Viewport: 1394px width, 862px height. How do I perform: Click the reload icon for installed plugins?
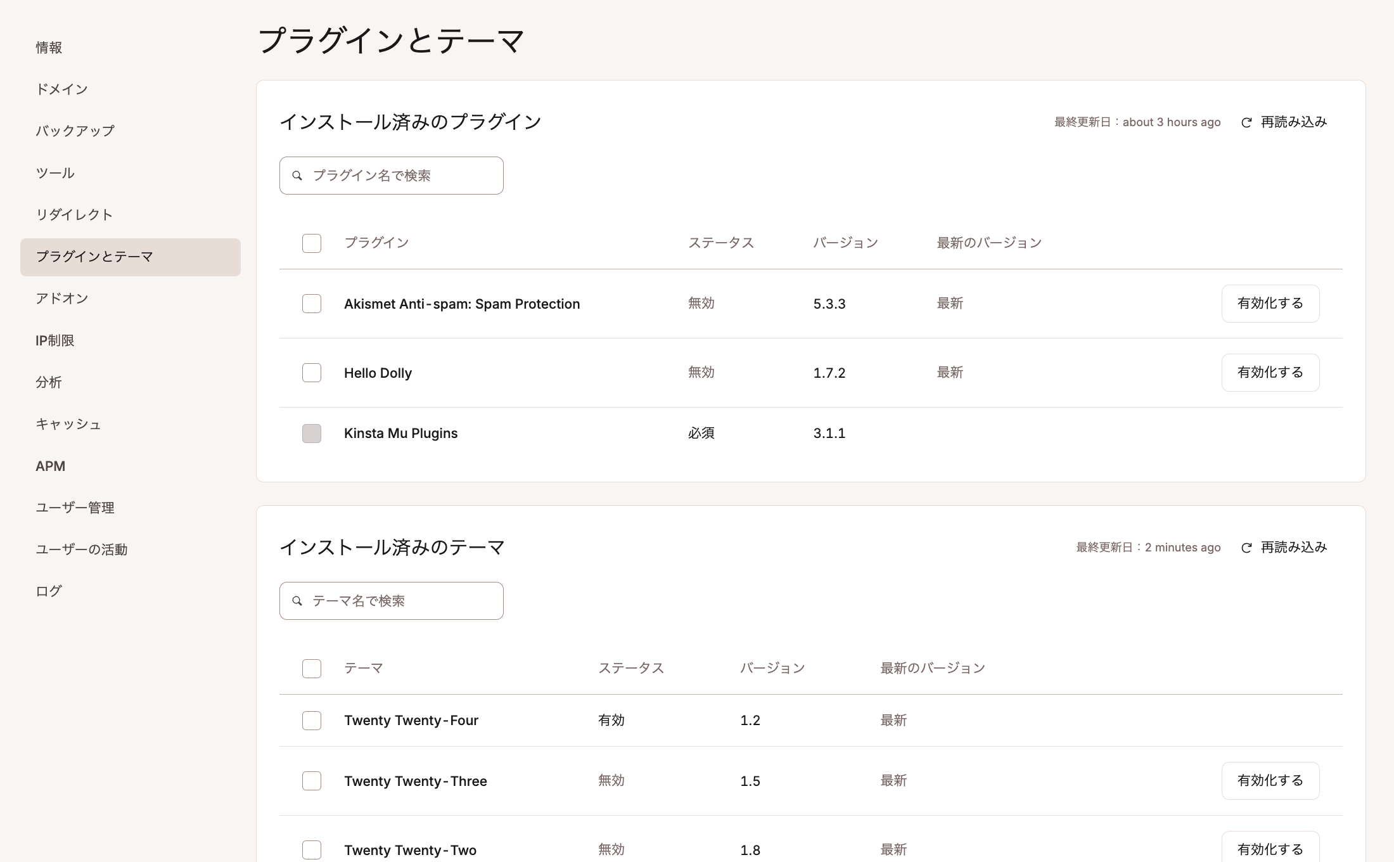pos(1246,122)
